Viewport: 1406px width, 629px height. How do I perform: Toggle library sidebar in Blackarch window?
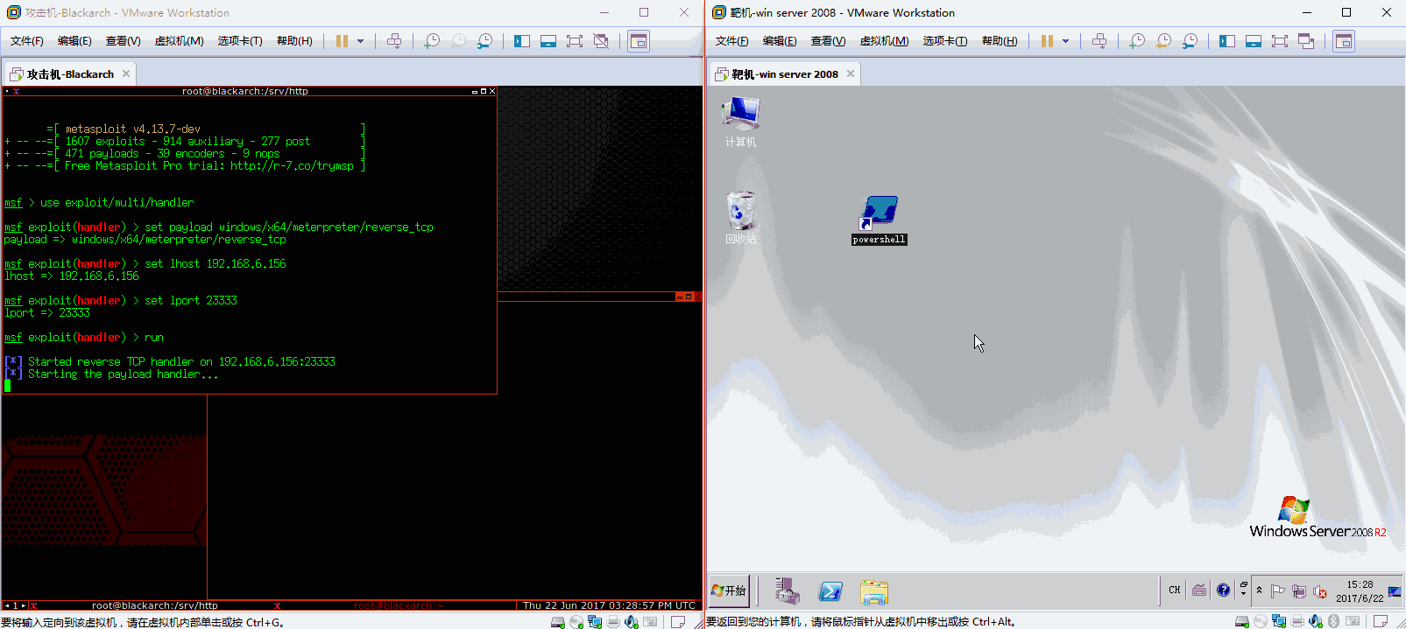pyautogui.click(x=522, y=41)
